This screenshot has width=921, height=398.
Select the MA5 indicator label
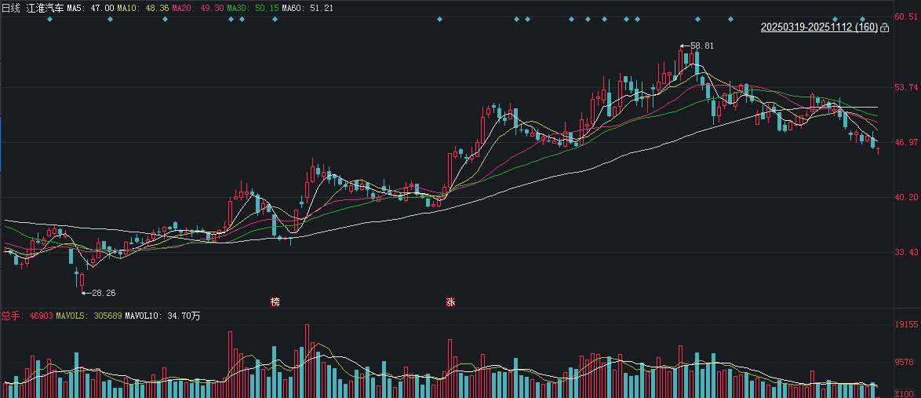[90, 7]
